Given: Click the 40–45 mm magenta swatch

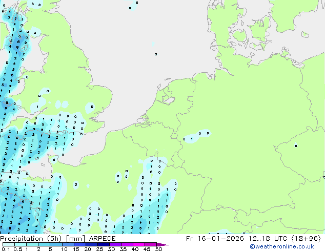Looking at the screenshot, I should pyautogui.click(x=139, y=244).
